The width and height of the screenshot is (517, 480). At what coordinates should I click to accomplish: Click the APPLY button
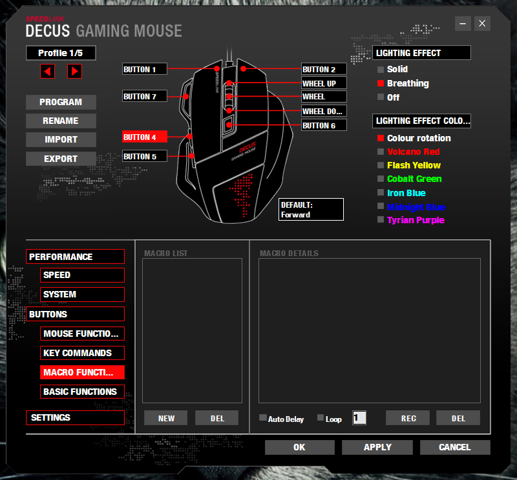(x=377, y=447)
